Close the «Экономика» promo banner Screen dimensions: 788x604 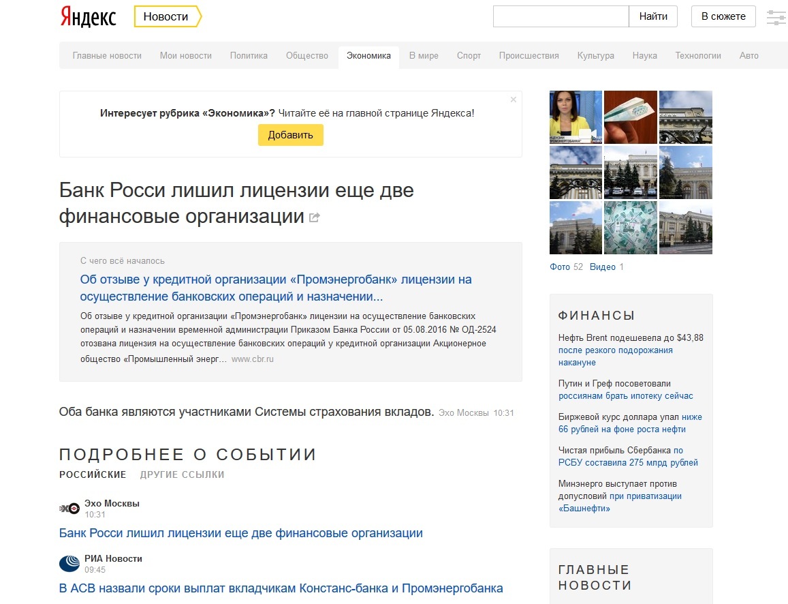513,100
